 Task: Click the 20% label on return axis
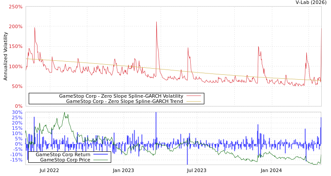coord(17,123)
